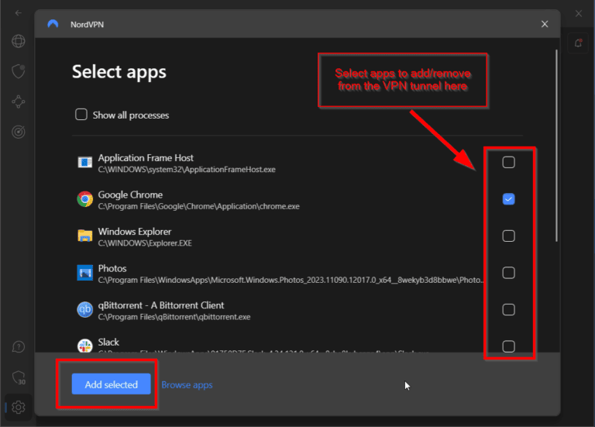Uncheck the Google Chrome checkbox
Image resolution: width=595 pixels, height=427 pixels.
[x=508, y=199]
